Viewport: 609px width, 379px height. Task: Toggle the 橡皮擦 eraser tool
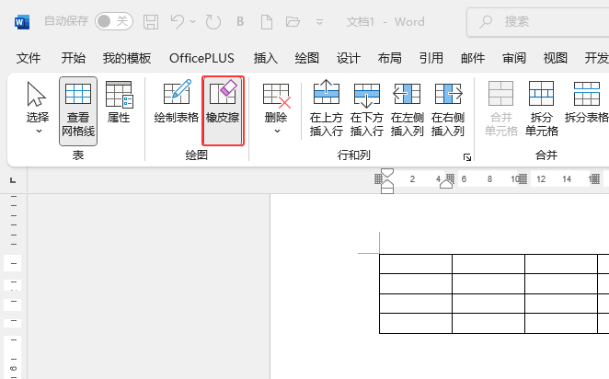223,110
